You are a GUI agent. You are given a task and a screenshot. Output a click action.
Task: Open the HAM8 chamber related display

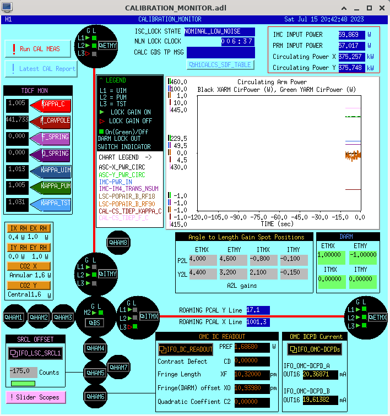pos(118,242)
